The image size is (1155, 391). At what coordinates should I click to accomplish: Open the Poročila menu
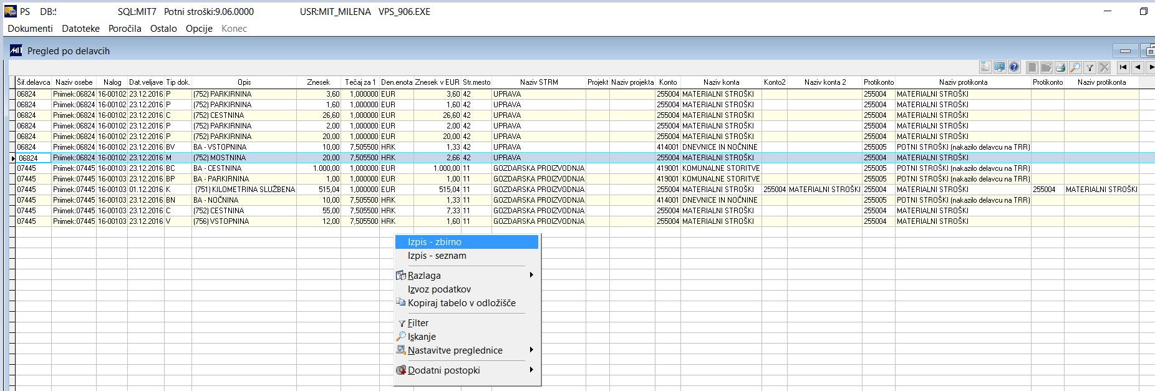(x=125, y=29)
